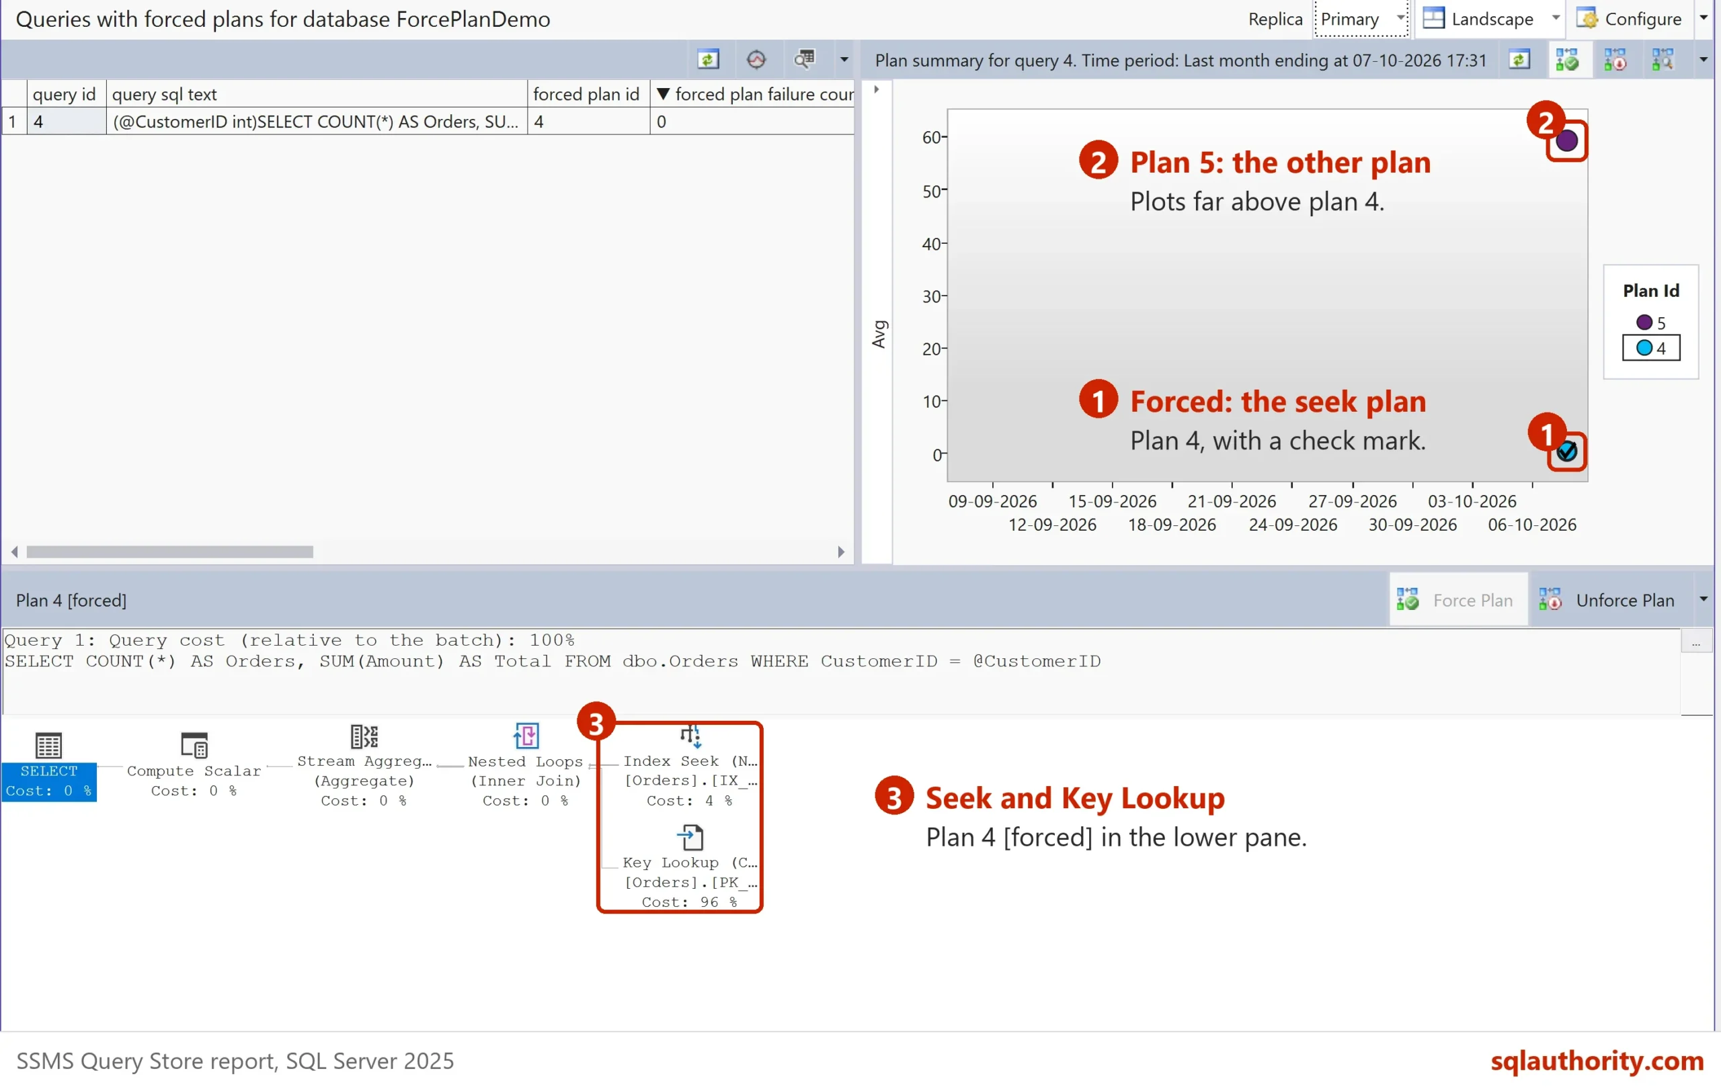
Task: Sort by the query id column header
Action: click(x=66, y=94)
